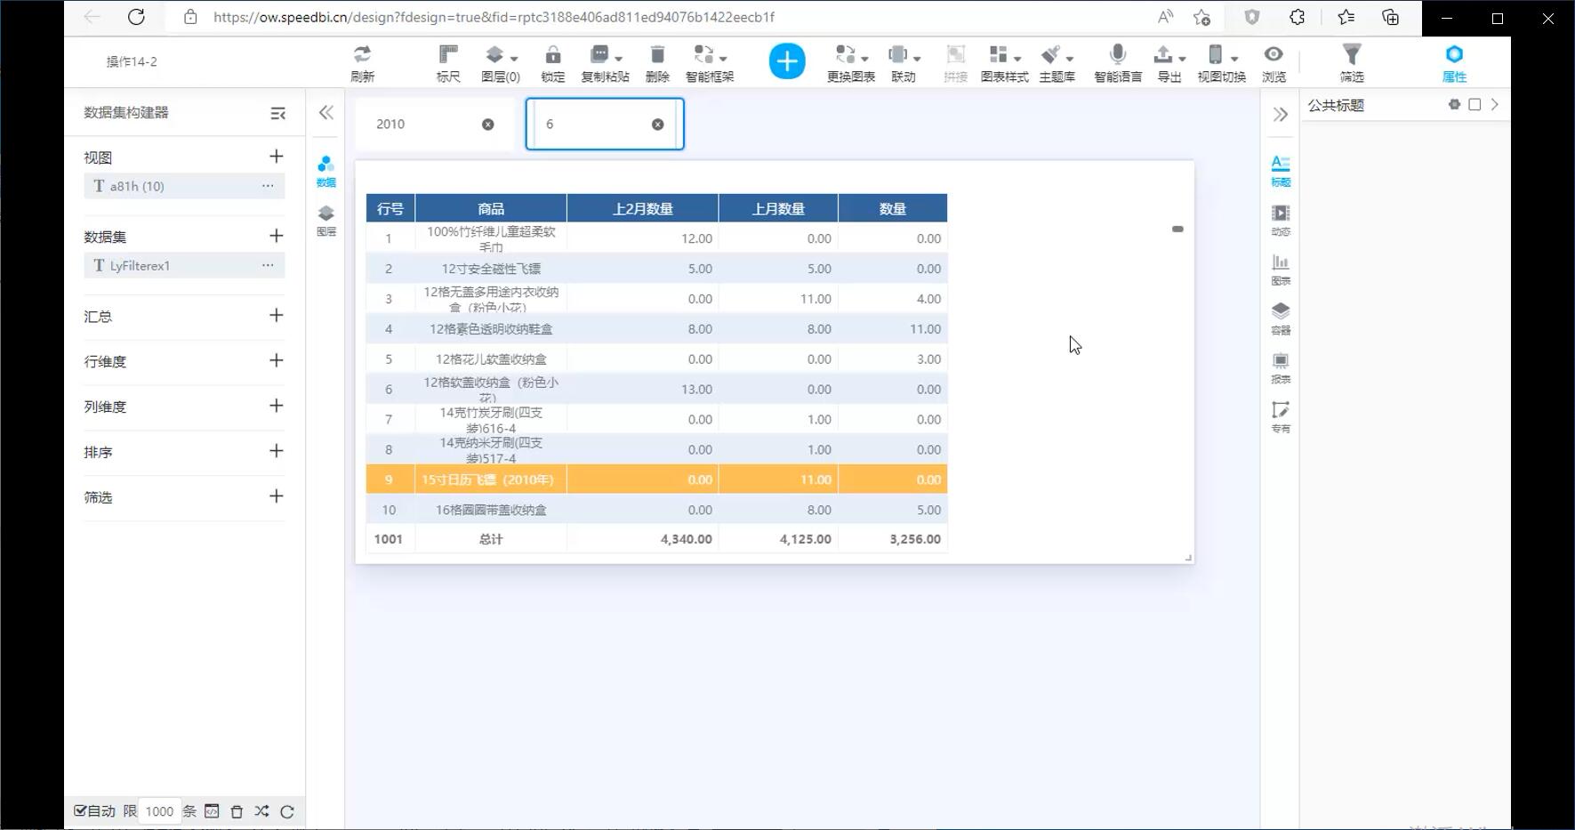Activate the 智能语言 microphone icon
The image size is (1575, 830).
(1118, 55)
